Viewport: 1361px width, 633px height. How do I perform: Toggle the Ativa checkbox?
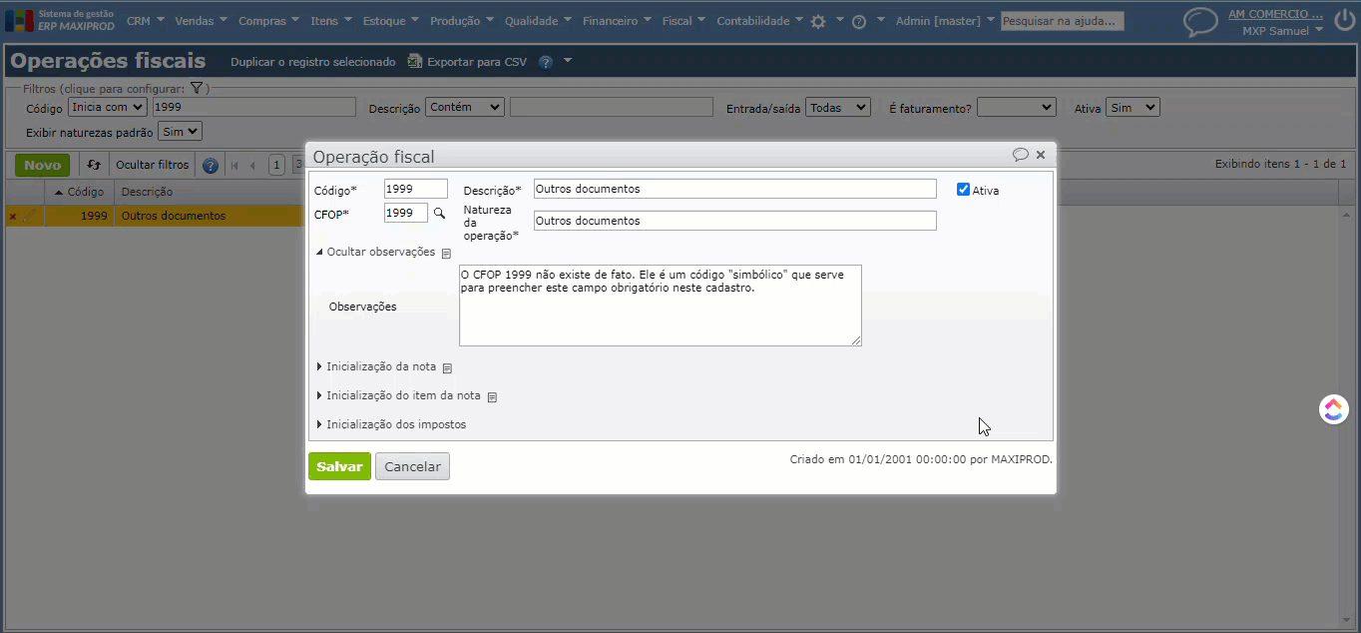pyautogui.click(x=963, y=190)
